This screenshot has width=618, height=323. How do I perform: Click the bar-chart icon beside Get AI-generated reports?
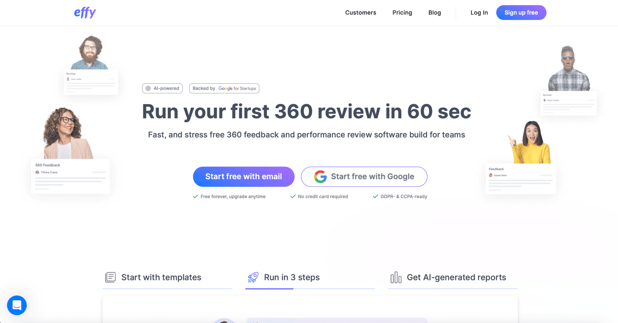tap(396, 277)
